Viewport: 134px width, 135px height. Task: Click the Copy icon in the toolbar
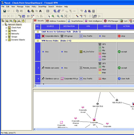[x=17, y=11]
